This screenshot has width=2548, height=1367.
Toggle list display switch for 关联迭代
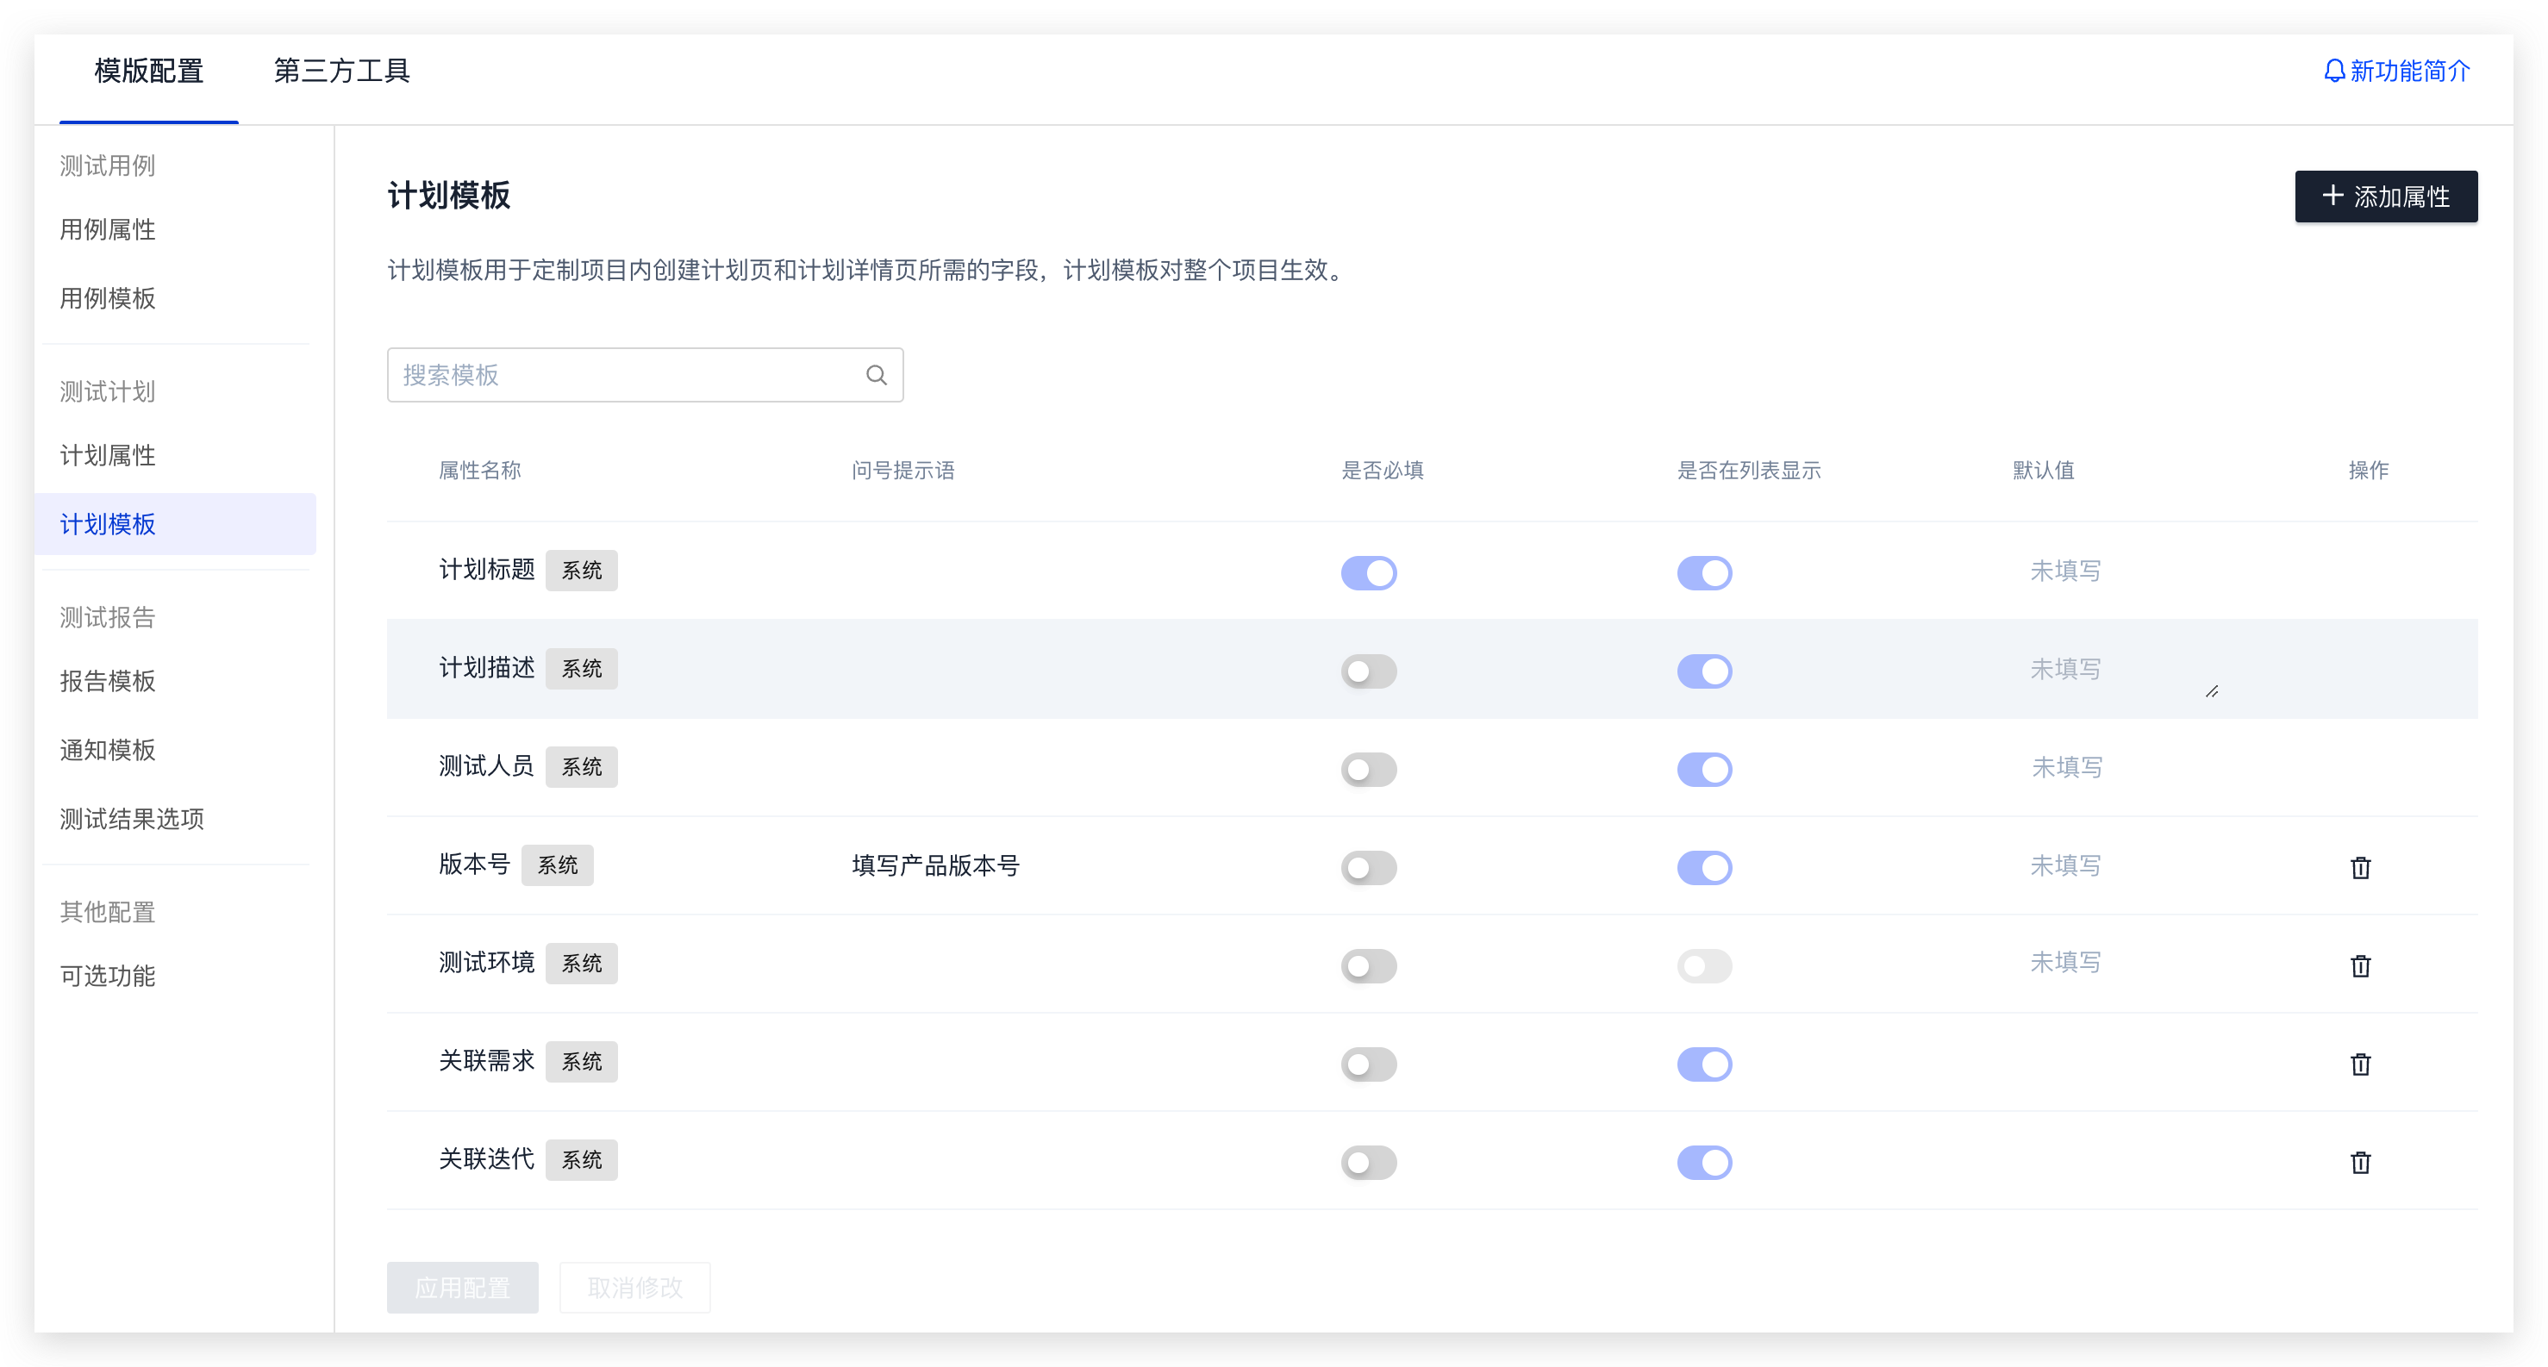click(x=1704, y=1162)
